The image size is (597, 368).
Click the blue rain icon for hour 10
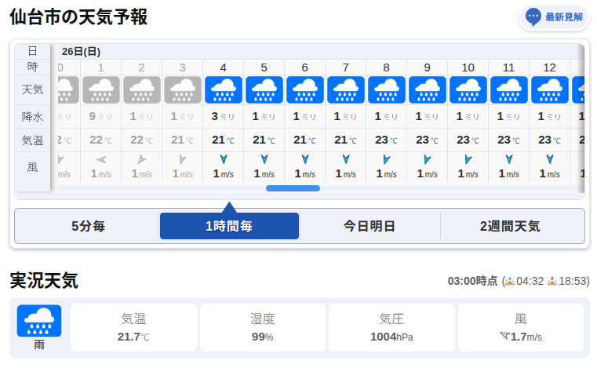468,90
